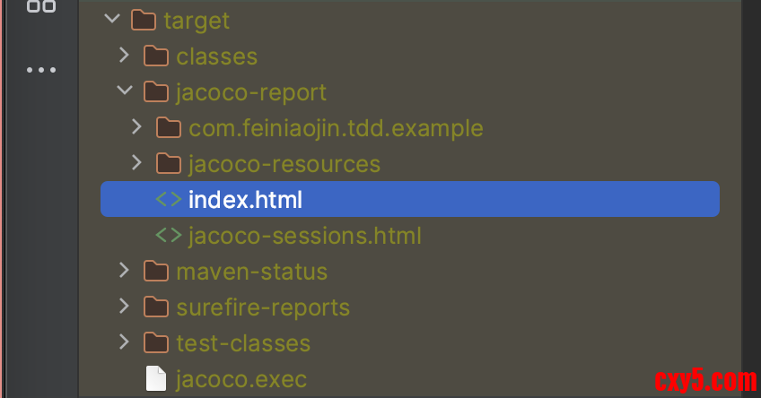
Task: Collapse the target folder
Action: [112, 20]
